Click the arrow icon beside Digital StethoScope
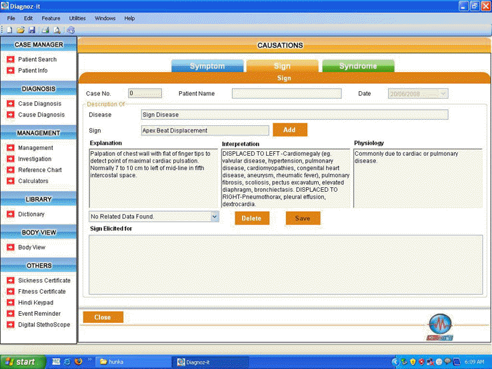Viewport: 492px width, 369px height. pos(10,324)
